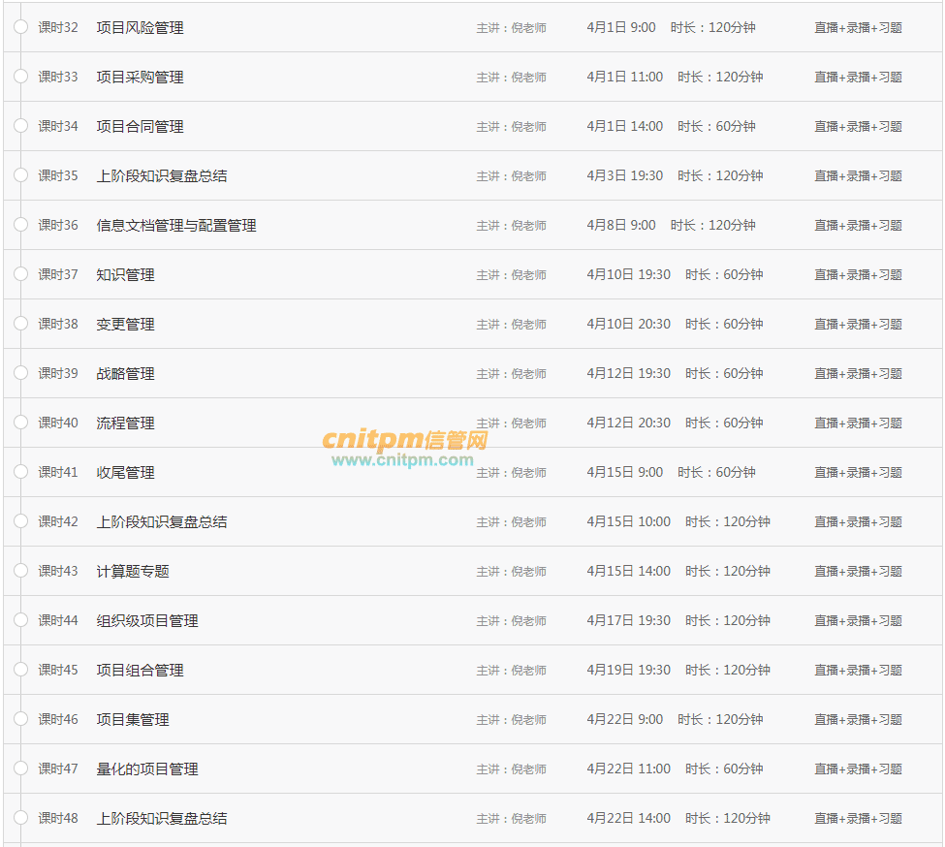Click the 计算题专题 lesson title
Screen dimensions: 945x847
(x=133, y=572)
